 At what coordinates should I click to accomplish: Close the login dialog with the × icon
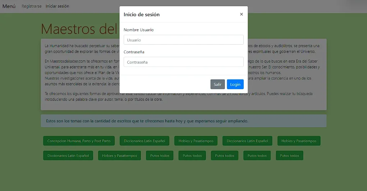point(241,14)
